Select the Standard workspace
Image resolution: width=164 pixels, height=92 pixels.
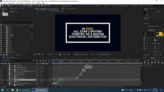[114, 6]
